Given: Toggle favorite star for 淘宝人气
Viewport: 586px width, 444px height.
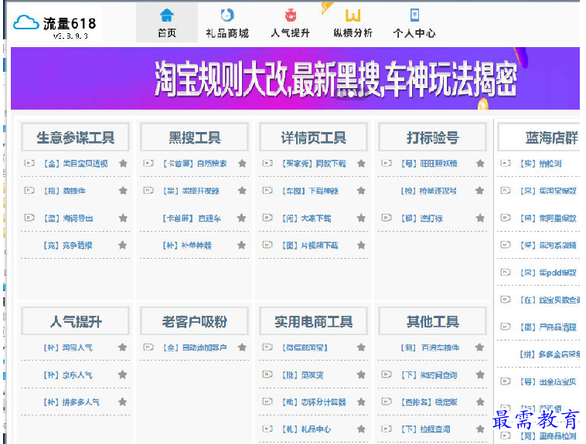Looking at the screenshot, I should click(122, 347).
